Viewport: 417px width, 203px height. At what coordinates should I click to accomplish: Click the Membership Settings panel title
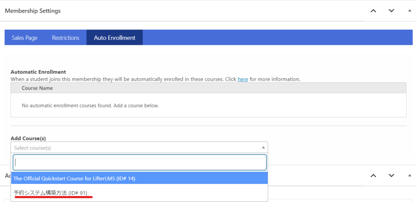pyautogui.click(x=33, y=11)
